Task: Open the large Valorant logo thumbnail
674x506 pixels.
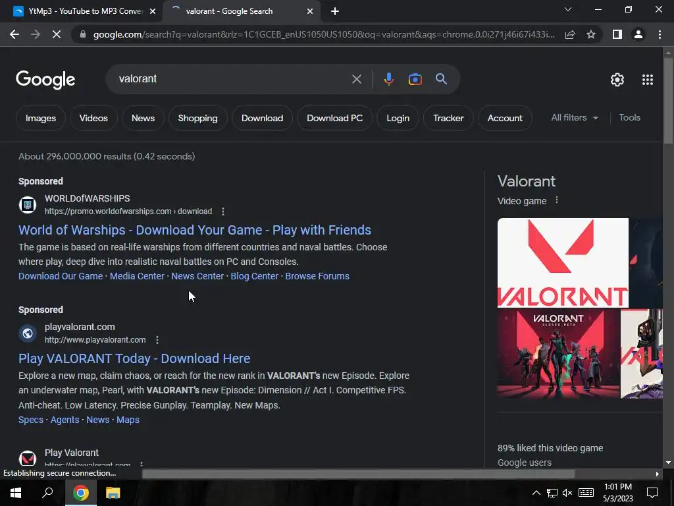Action: coord(563,263)
